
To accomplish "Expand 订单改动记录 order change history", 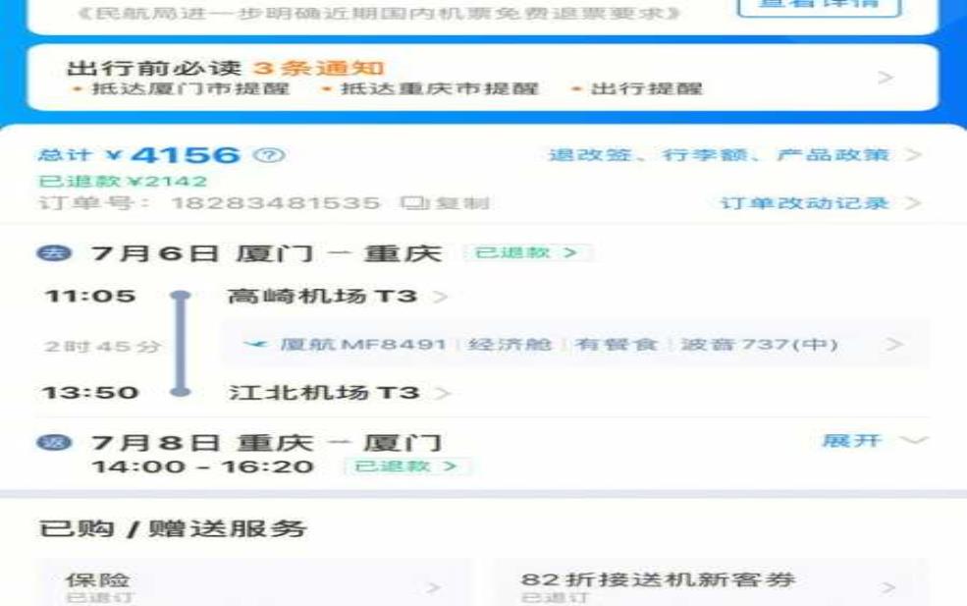I will tap(821, 203).
